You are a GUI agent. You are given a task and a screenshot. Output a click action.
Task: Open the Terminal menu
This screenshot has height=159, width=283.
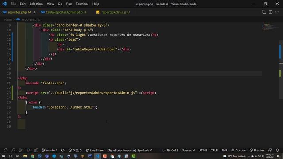pyautogui.click(x=82, y=4)
